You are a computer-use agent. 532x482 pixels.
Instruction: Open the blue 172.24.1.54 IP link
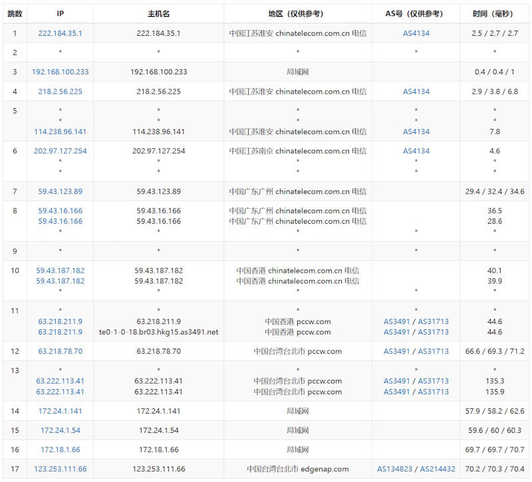60,430
